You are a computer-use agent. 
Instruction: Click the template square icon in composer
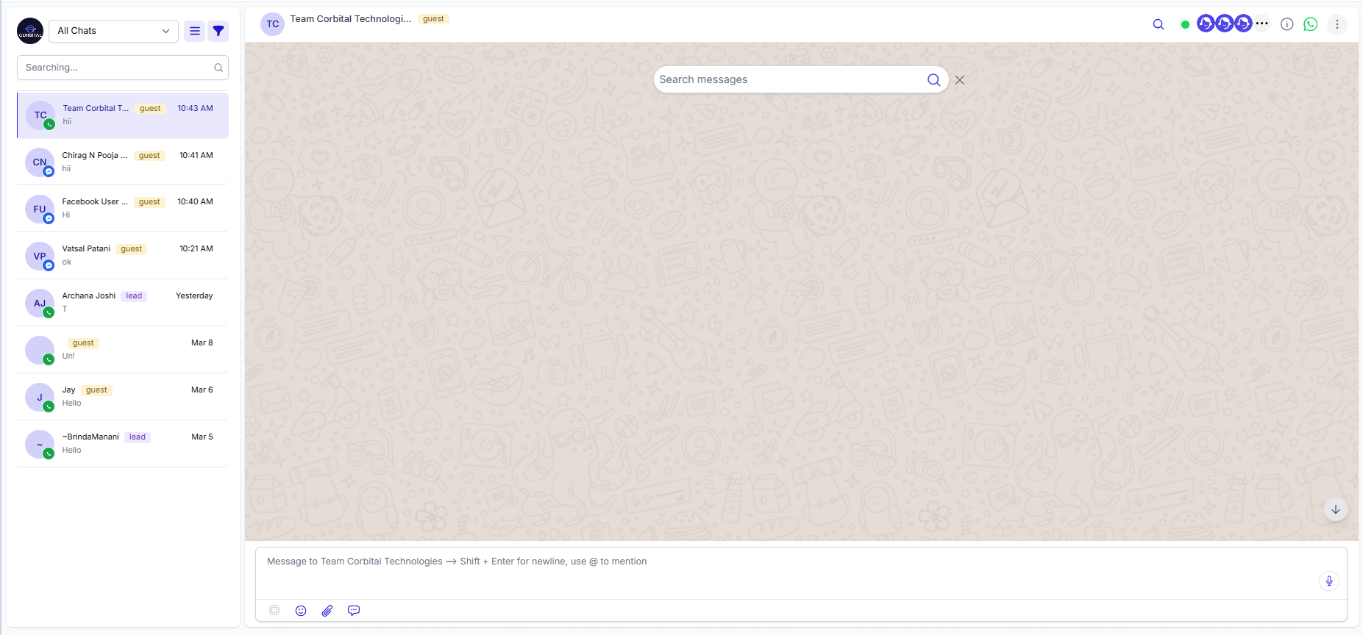(x=274, y=611)
